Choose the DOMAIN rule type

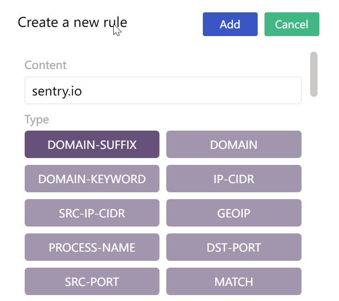point(233,145)
